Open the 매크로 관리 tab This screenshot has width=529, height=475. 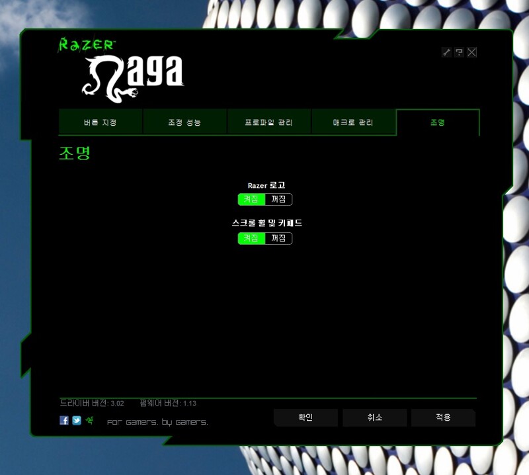click(353, 122)
